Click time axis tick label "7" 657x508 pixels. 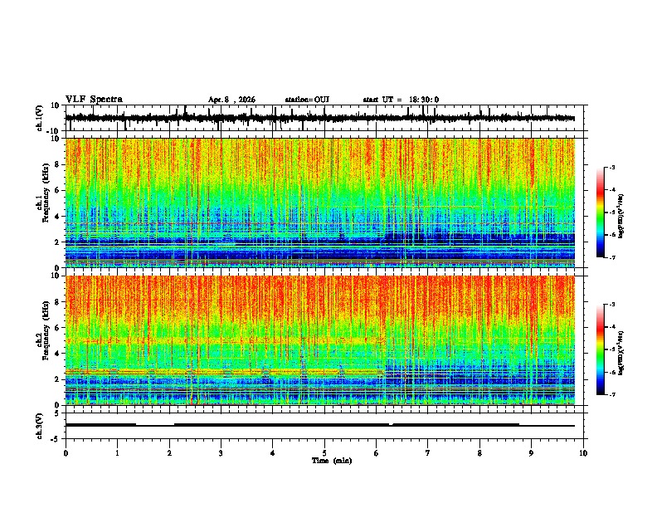pyautogui.click(x=427, y=453)
